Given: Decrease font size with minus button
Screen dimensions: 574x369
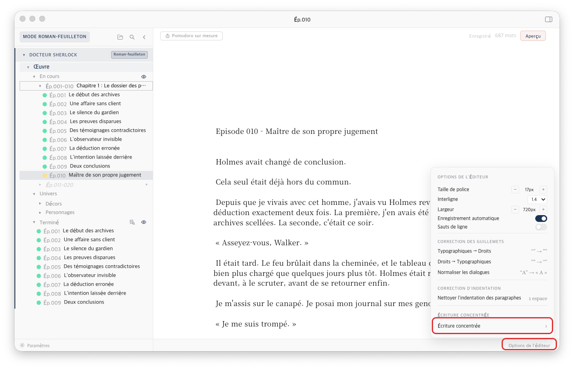Looking at the screenshot, I should tap(515, 190).
